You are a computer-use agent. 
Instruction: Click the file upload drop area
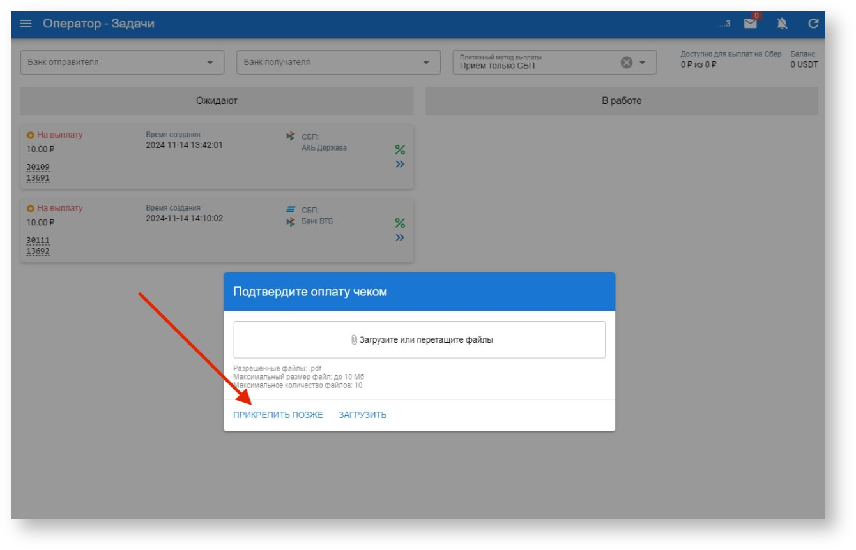click(419, 339)
